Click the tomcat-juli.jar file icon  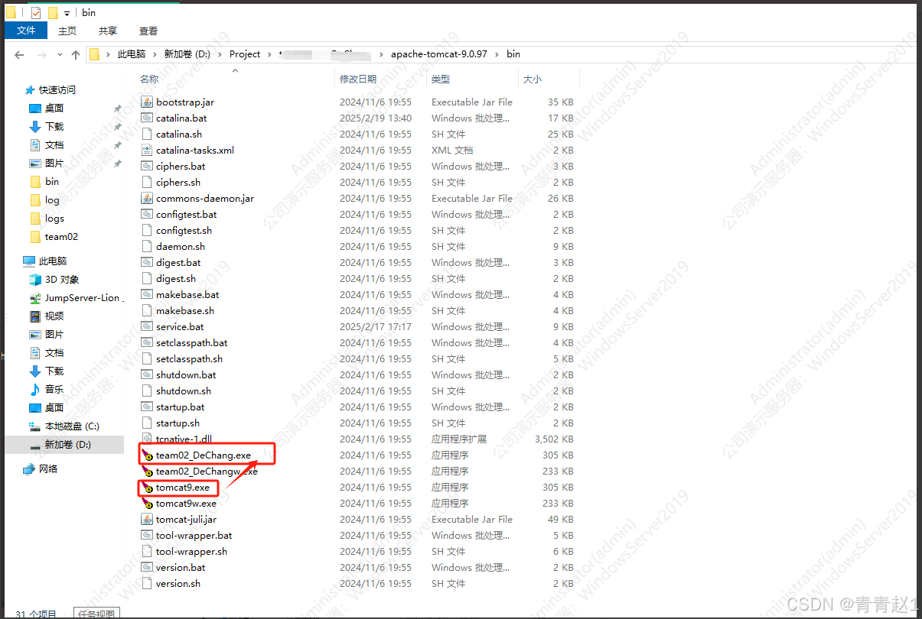click(148, 519)
